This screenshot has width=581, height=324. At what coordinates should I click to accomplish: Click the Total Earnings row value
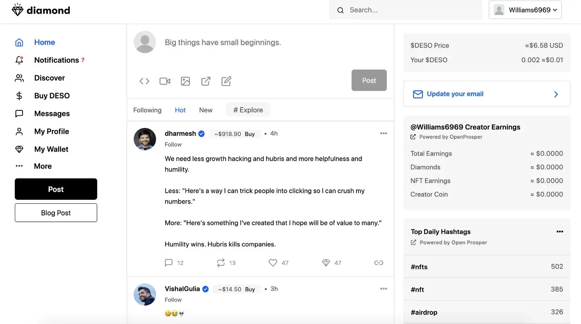pyautogui.click(x=547, y=154)
